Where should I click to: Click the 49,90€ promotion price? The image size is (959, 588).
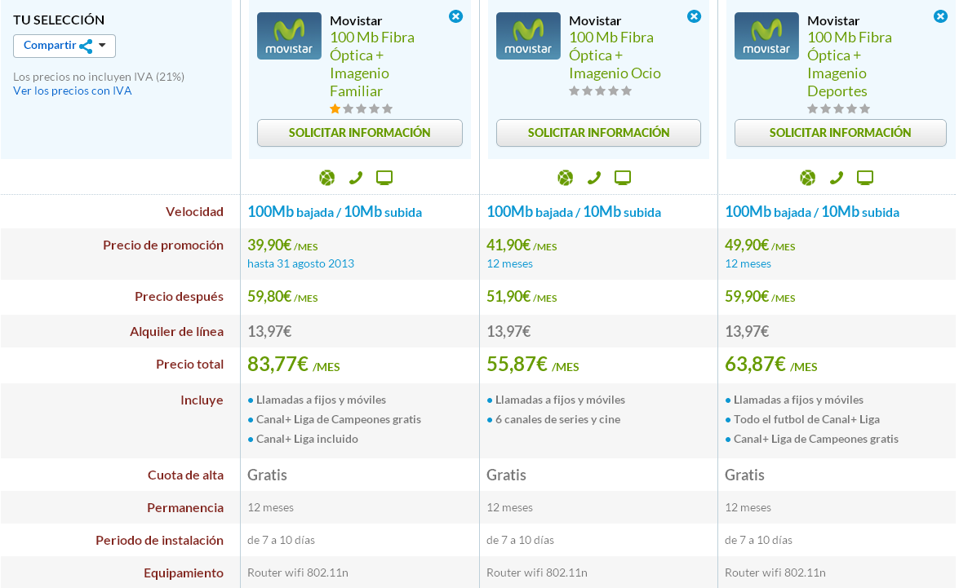pyautogui.click(x=760, y=245)
